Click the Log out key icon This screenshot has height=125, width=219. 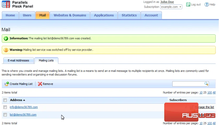click(x=188, y=4)
